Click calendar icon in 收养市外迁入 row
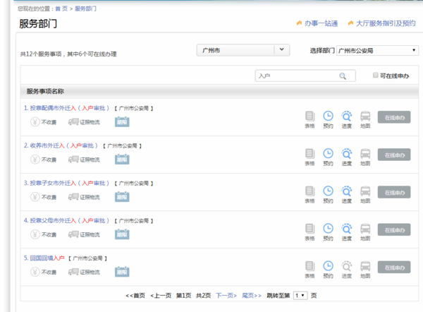 pos(121,159)
